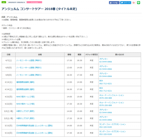Screen dimensions: 143x138
Task: Click オデッセー contact link in 4/7(土) row
Action: point(104,59)
